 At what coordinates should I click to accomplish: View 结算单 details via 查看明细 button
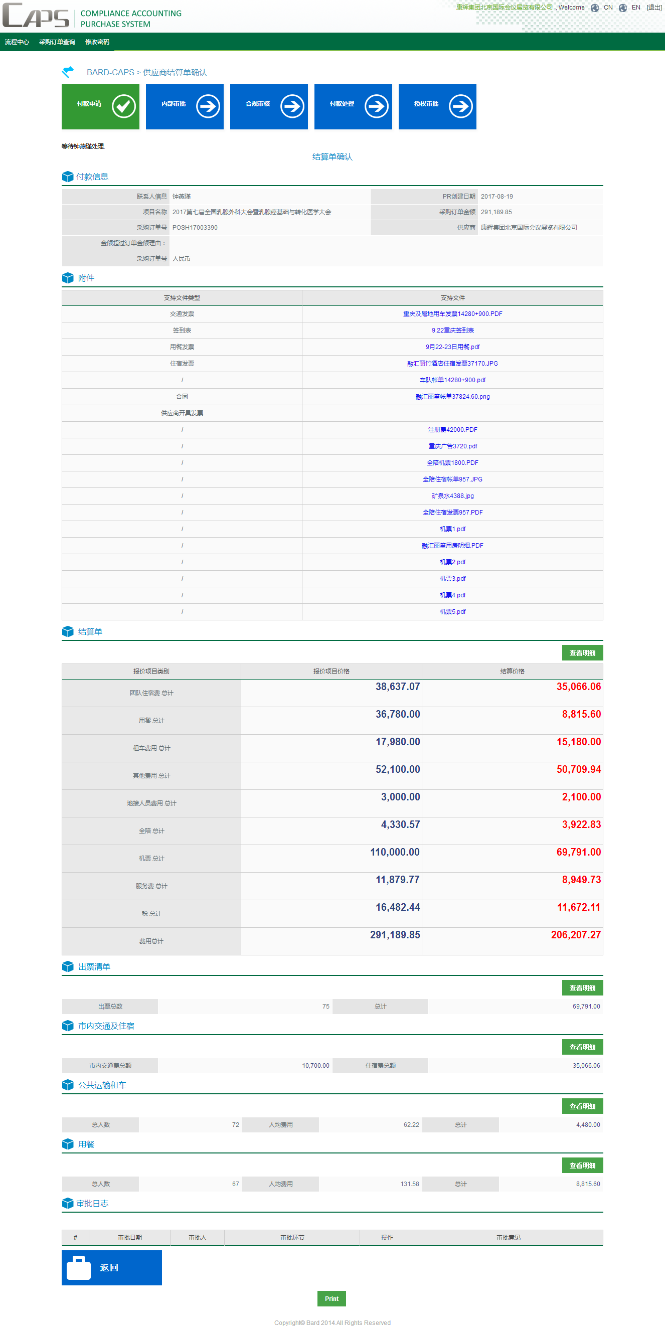coord(582,653)
